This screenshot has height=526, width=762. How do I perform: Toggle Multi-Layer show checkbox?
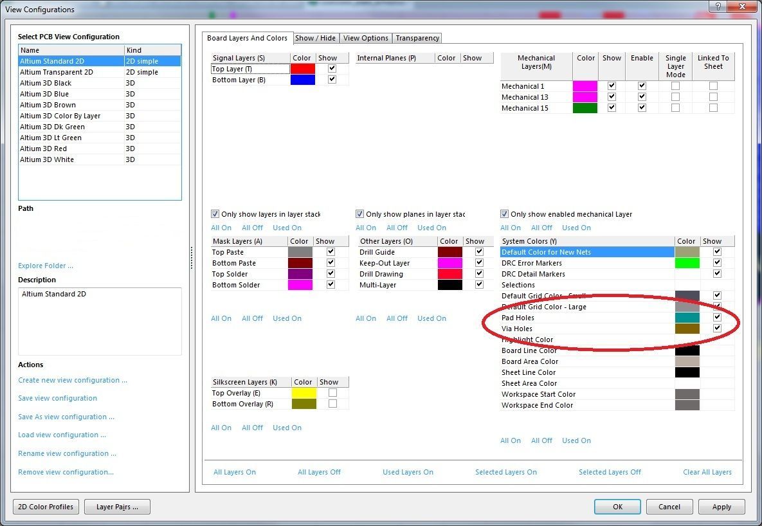pyautogui.click(x=479, y=284)
